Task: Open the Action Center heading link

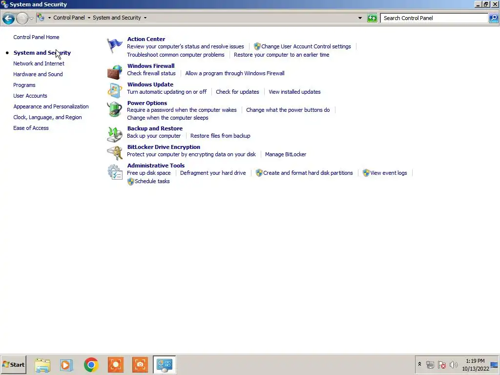Action: [x=146, y=39]
